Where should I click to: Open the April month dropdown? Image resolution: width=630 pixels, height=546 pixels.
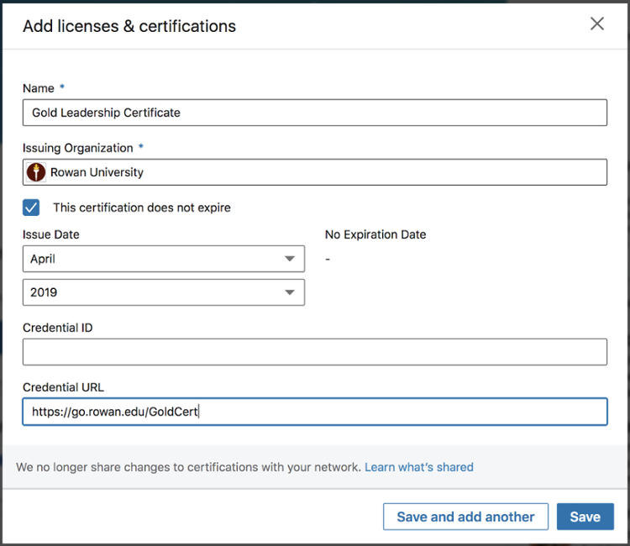click(x=163, y=259)
